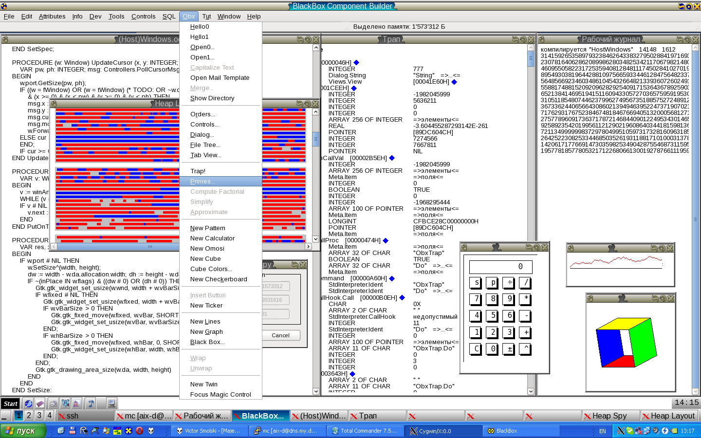Open the Tools menu in the menu bar

click(x=116, y=16)
